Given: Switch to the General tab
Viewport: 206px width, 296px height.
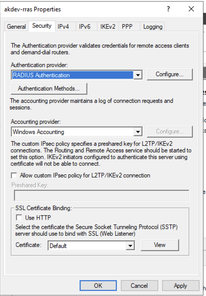Looking at the screenshot, I should pos(16,27).
